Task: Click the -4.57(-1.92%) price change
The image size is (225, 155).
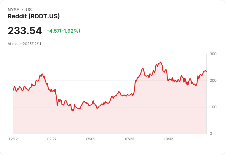Action: [64, 31]
